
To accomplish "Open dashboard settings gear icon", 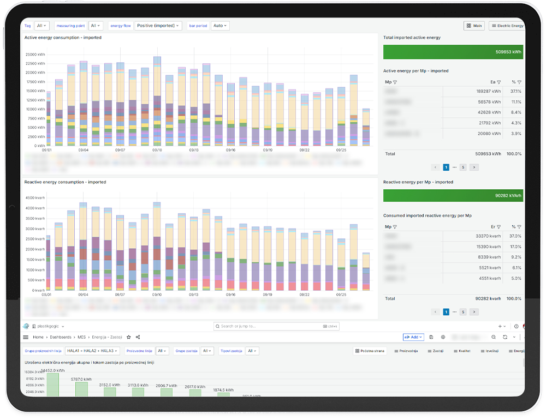I will (443, 337).
